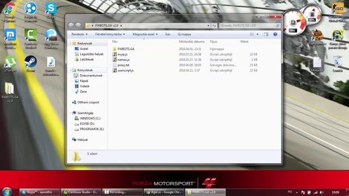Click the magnifier icon in Explorer's search box
349x196 pixels.
[x=278, y=26]
